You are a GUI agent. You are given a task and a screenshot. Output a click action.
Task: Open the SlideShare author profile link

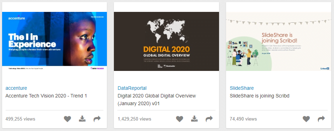click(242, 88)
